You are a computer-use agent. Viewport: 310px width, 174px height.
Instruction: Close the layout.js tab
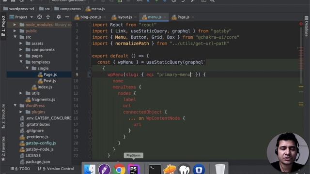click(x=135, y=17)
